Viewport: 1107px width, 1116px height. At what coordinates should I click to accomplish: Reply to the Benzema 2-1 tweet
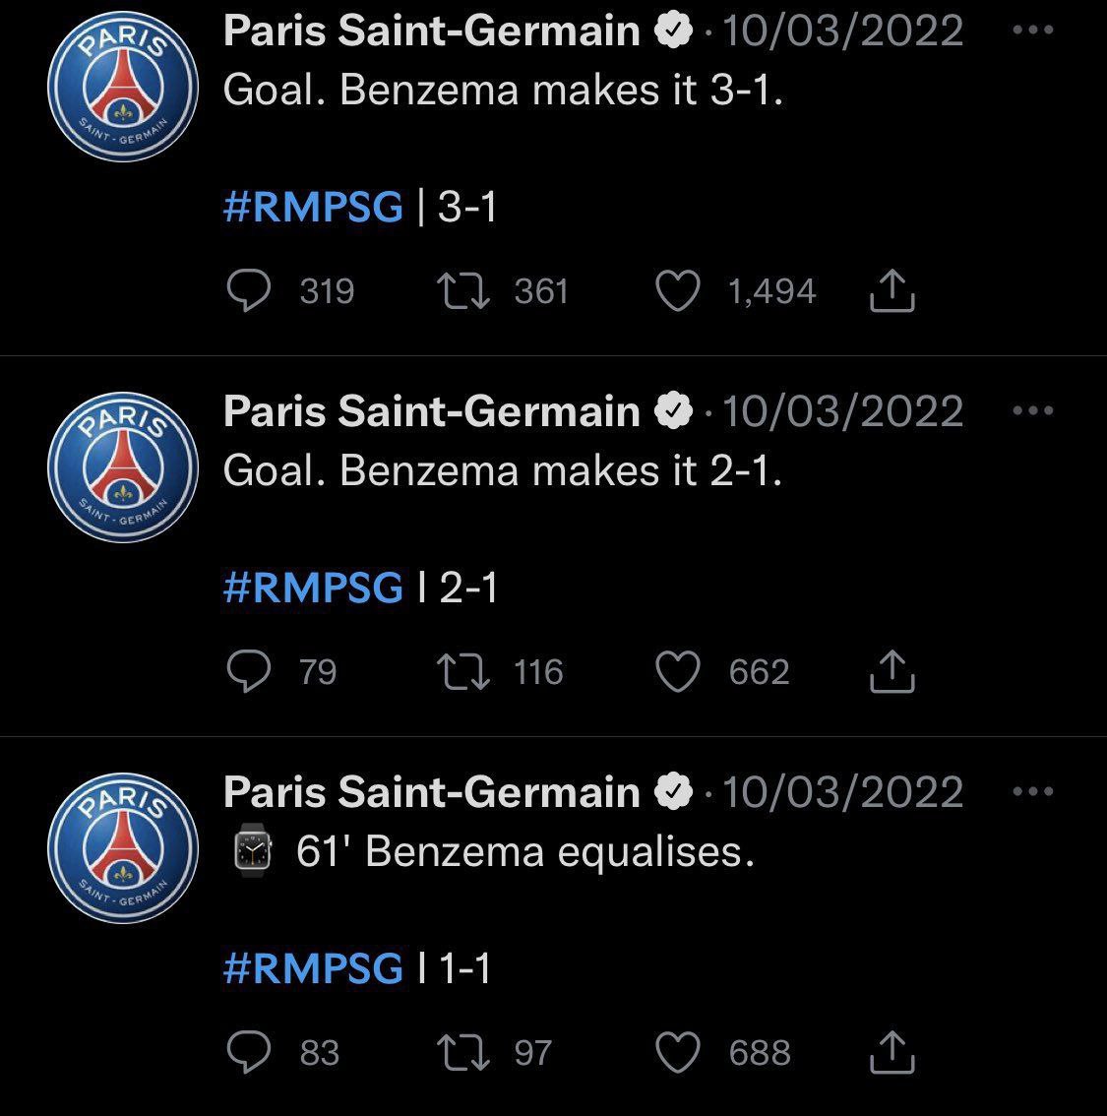pos(248,671)
